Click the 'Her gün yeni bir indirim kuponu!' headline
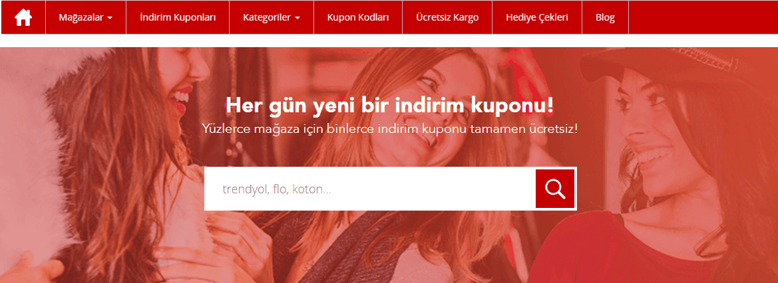This screenshot has width=778, height=283. [x=389, y=105]
